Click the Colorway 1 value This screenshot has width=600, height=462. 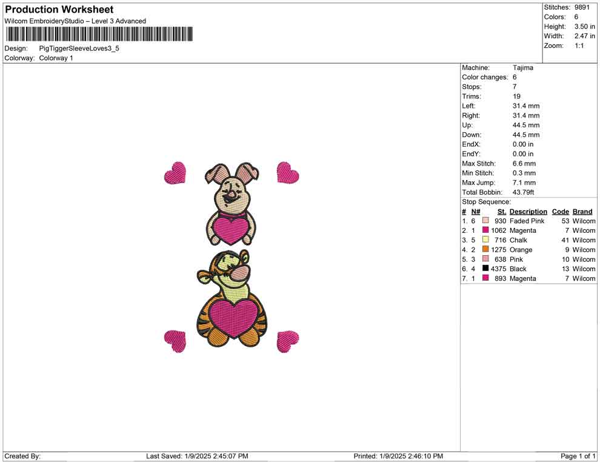click(x=56, y=58)
